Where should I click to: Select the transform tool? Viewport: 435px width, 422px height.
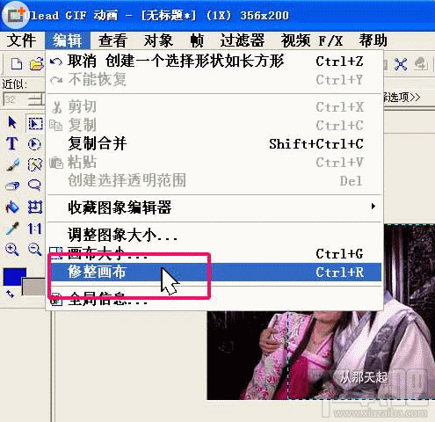(x=35, y=207)
